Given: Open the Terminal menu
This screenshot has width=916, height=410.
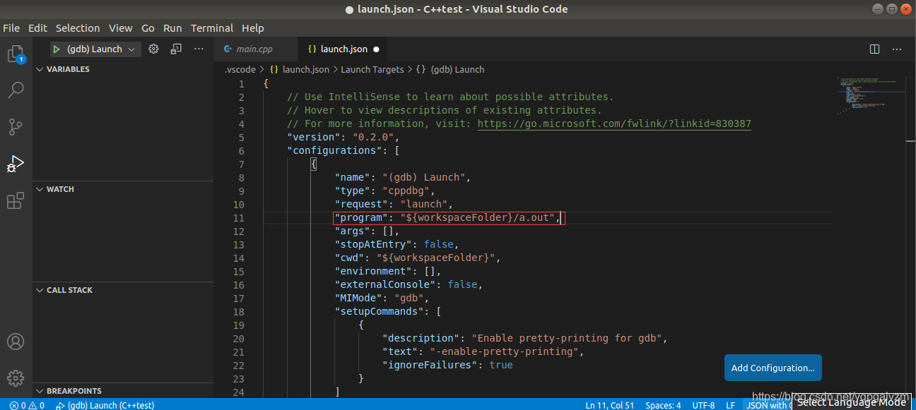Looking at the screenshot, I should (x=212, y=28).
